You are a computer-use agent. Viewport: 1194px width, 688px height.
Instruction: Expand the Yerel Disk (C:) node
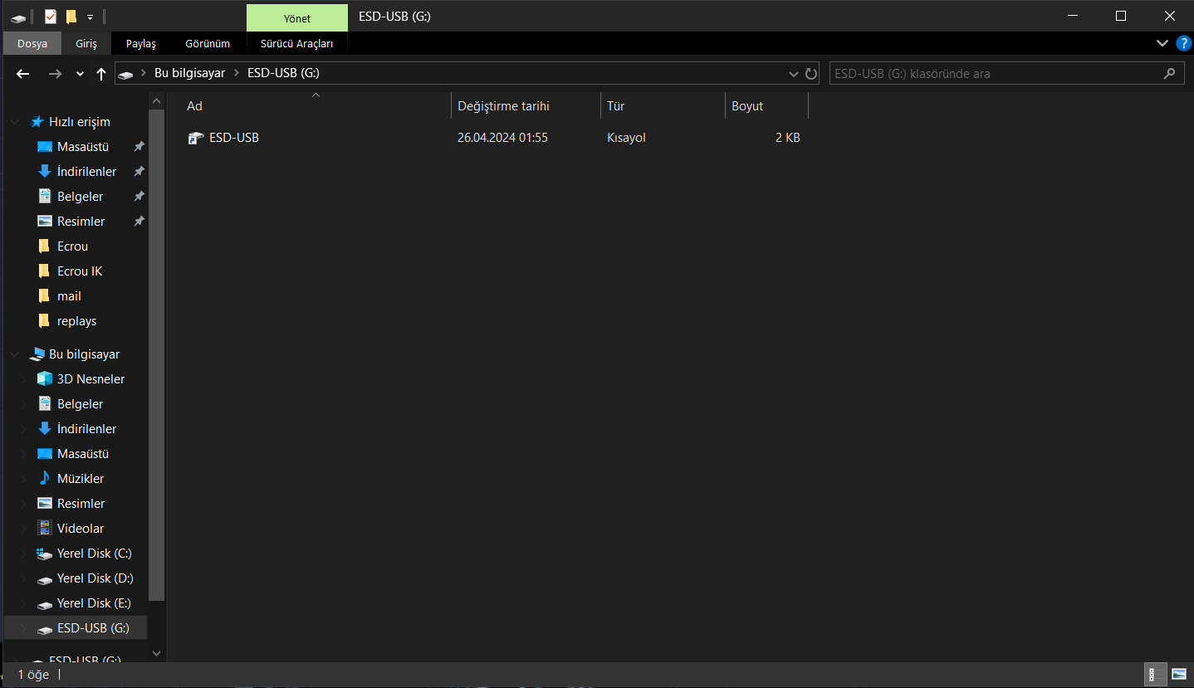tap(24, 554)
